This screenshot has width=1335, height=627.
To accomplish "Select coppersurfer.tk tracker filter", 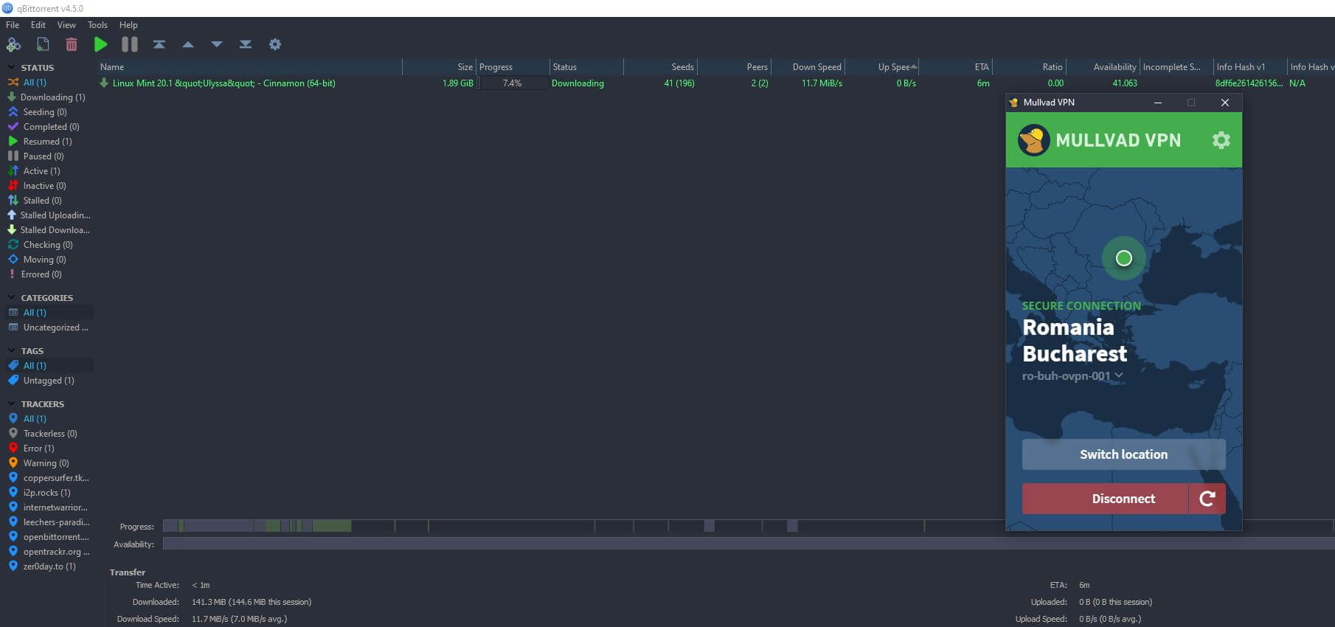I will pyautogui.click(x=49, y=478).
